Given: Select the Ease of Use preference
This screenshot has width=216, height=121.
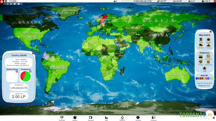Looking at the screenshot, I should click(208, 56).
